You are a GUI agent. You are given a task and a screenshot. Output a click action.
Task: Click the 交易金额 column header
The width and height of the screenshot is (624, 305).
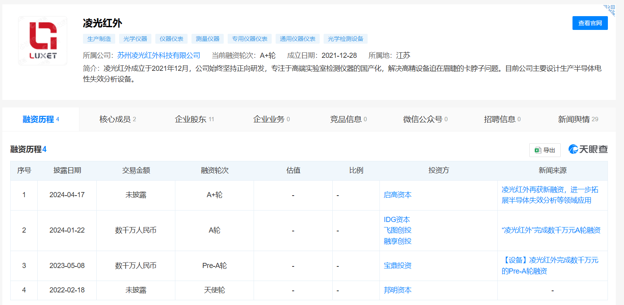pyautogui.click(x=136, y=170)
